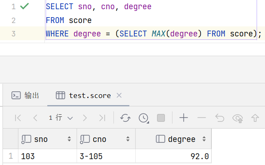Viewport: 265px width, 165px height.
Task: Click the degree column type icon
Action: pos(160,139)
